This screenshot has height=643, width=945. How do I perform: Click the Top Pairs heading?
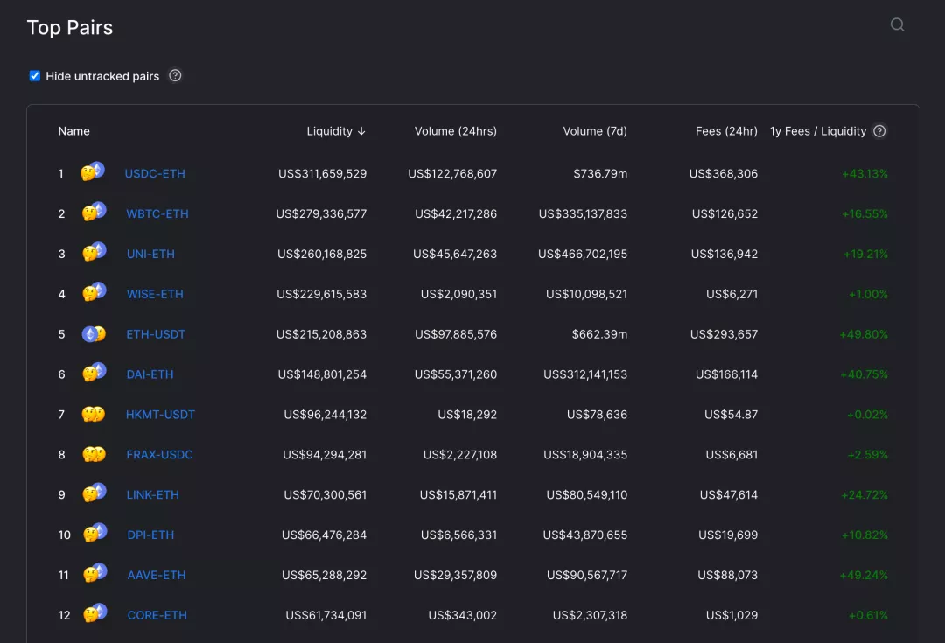coord(70,28)
